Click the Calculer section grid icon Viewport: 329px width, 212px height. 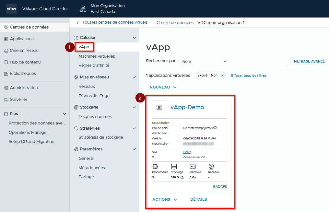(x=76, y=38)
